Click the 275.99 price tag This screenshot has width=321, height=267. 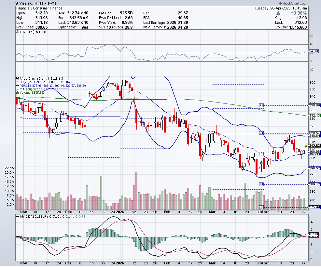tap(314, 207)
